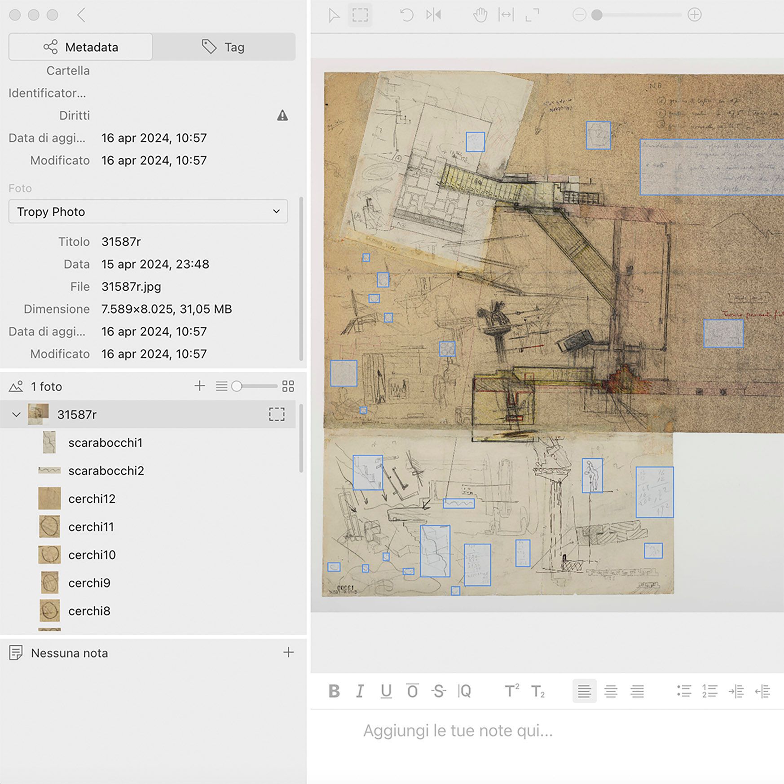
Task: Click the Data value 15 apr 2024
Action: pos(155,264)
